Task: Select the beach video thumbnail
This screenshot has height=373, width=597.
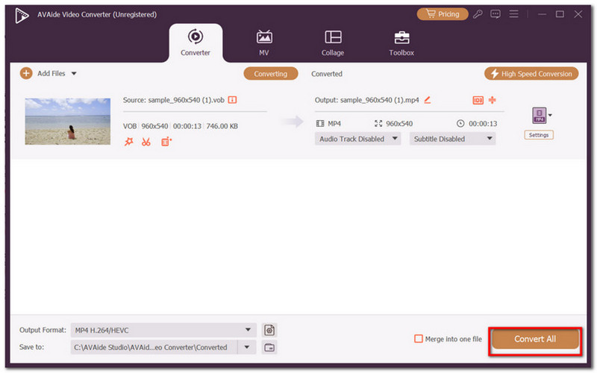Action: tap(67, 120)
